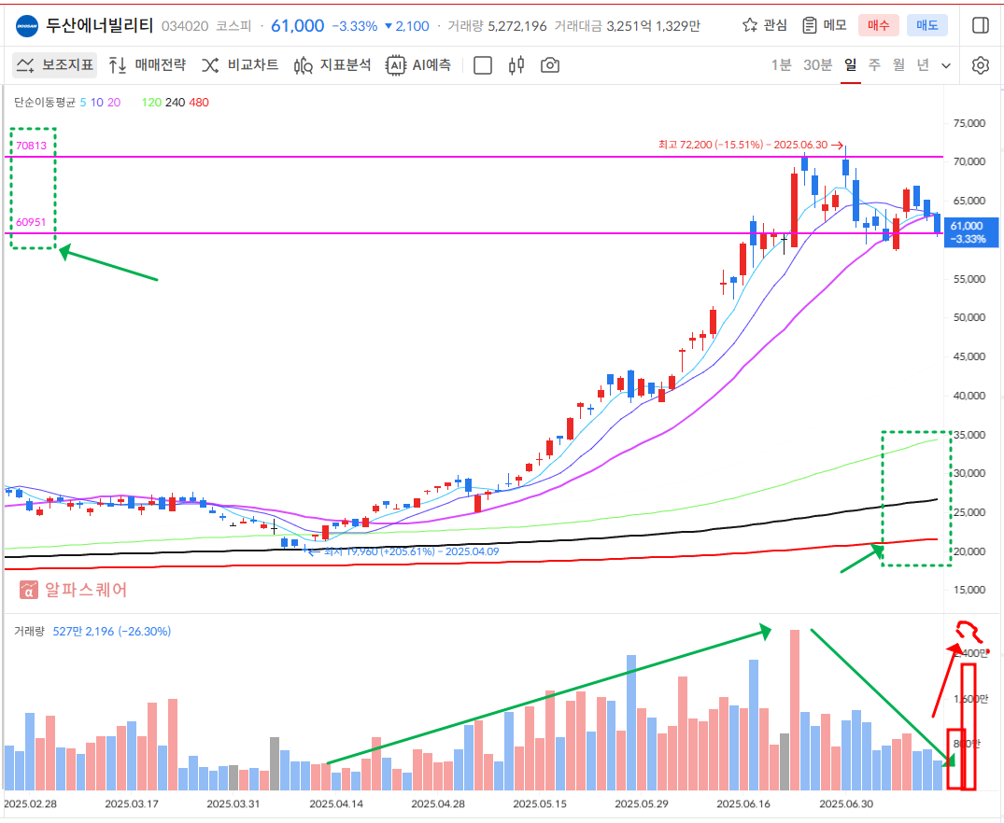Select the 일 daily timeframe tab

(x=850, y=64)
